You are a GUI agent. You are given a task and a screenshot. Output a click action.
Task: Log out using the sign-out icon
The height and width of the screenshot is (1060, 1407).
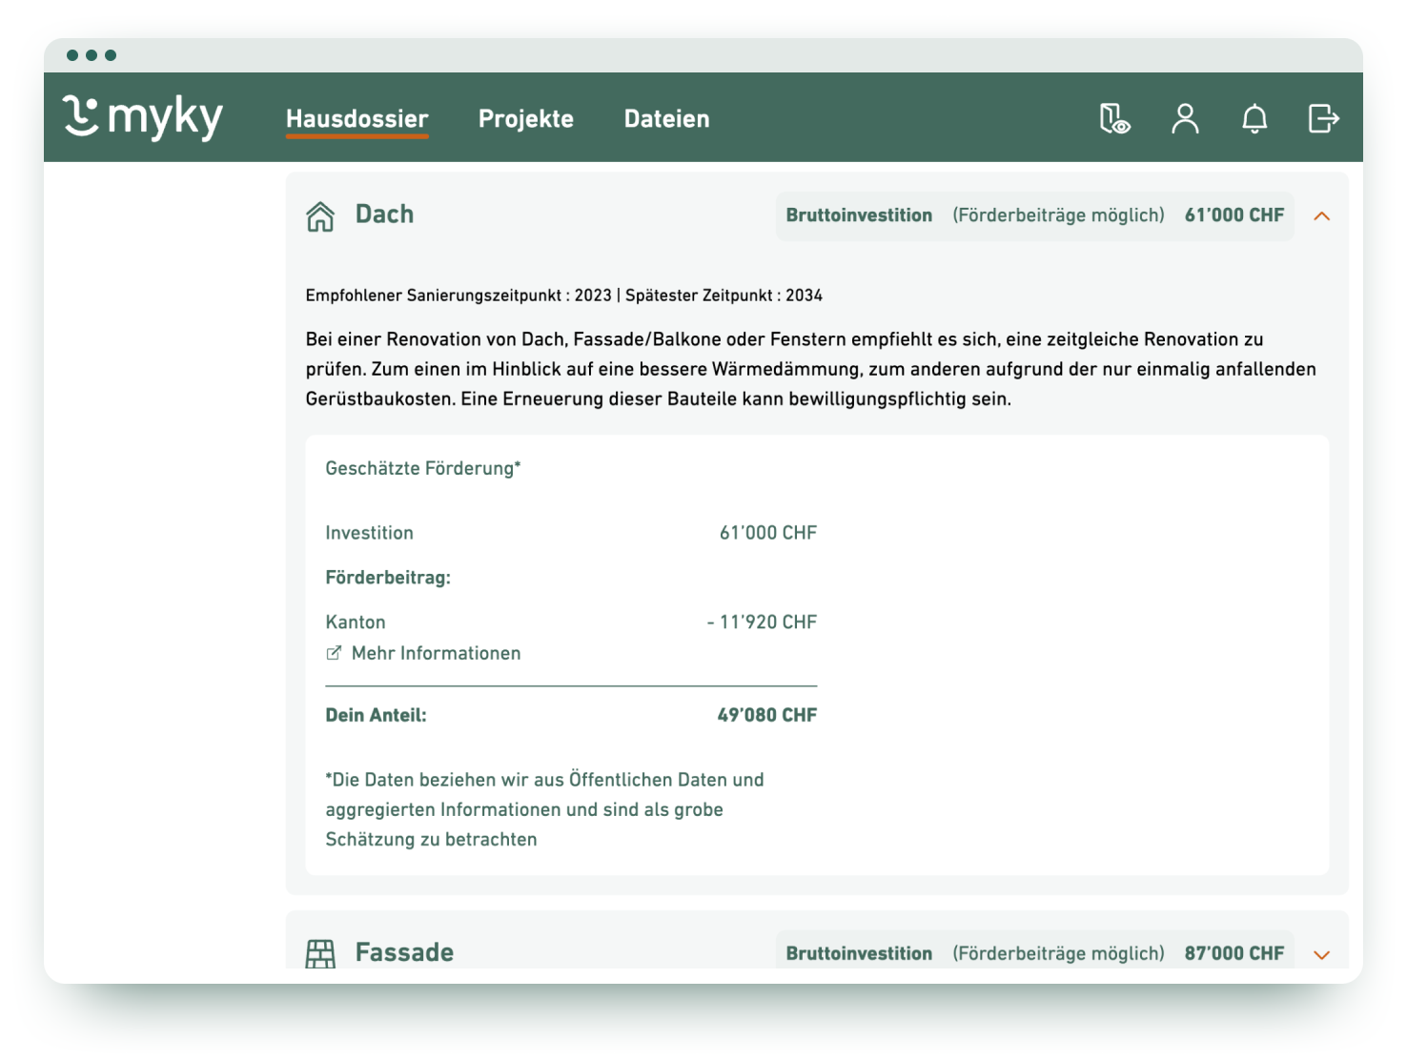click(x=1323, y=118)
